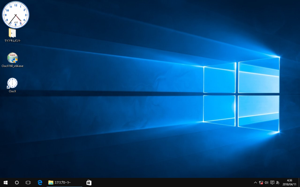Click the Show desktop strip
The image size is (300, 187).
(299, 183)
